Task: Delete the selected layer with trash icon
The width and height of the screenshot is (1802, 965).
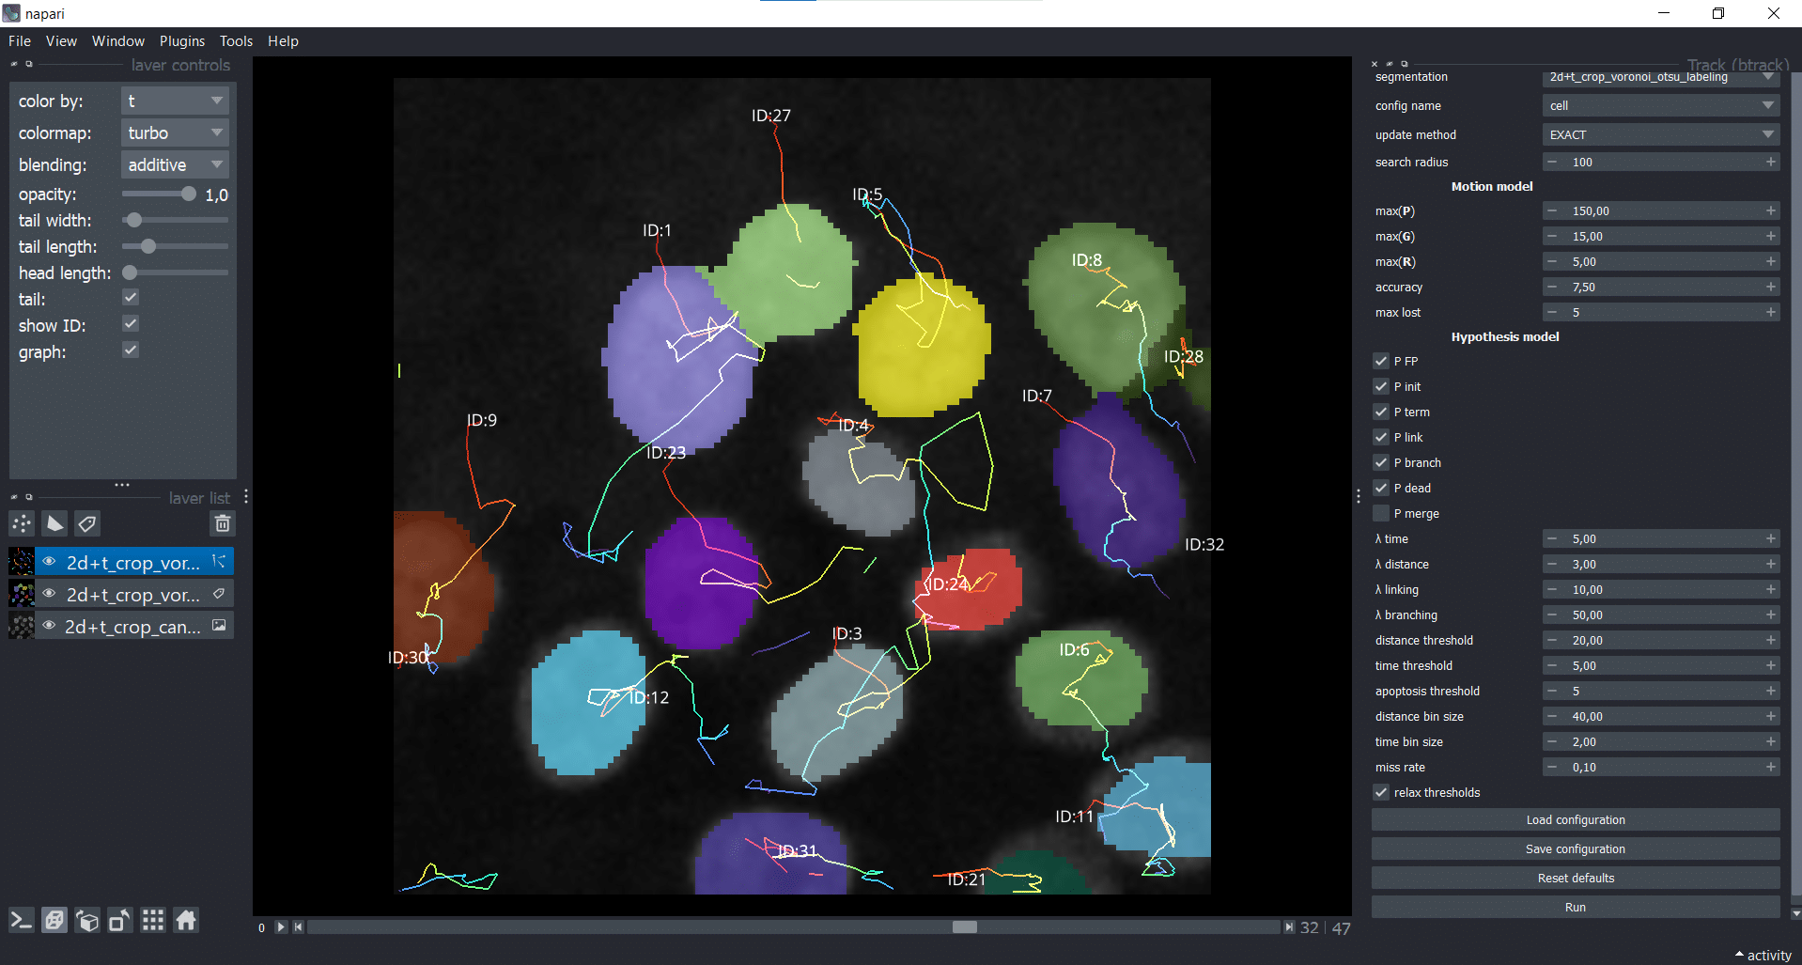Action: pyautogui.click(x=223, y=523)
